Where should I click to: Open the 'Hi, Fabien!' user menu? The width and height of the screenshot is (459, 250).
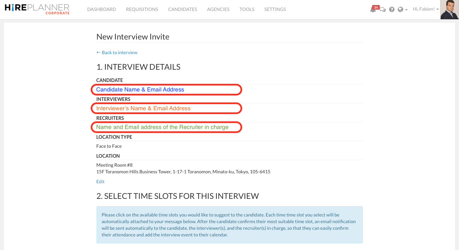coord(425,9)
